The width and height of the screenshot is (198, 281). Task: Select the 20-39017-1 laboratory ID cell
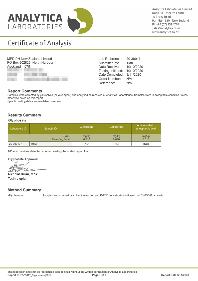[18, 144]
